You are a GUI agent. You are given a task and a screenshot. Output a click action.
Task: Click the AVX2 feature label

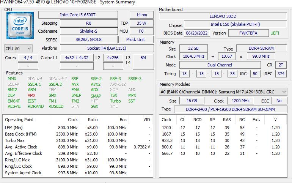click(x=96, y=84)
